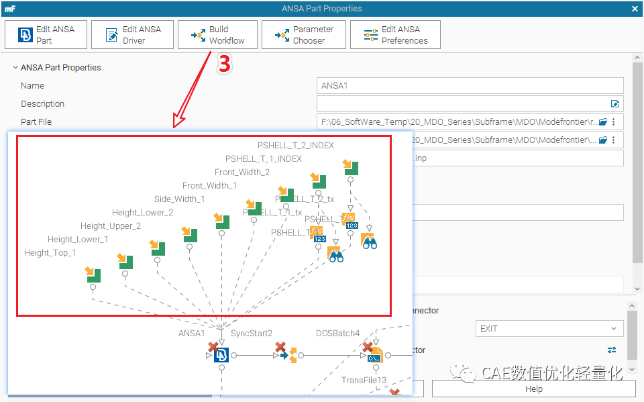
Task: Click the DOSBatch4 node label
Action: click(337, 334)
